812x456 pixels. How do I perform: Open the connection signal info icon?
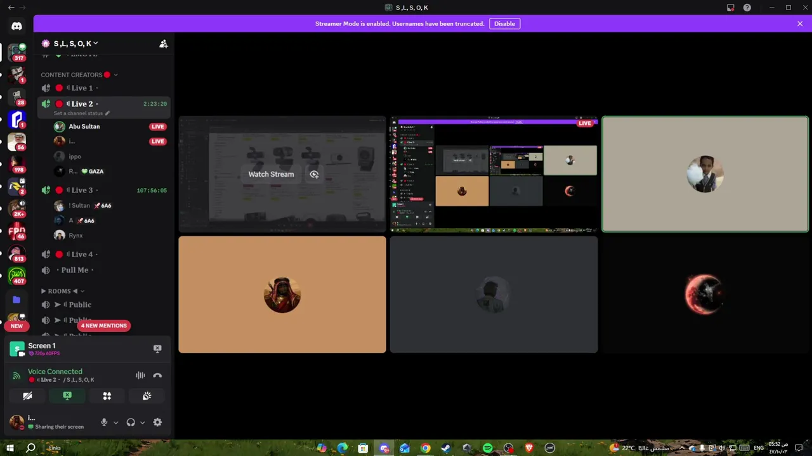click(x=16, y=376)
